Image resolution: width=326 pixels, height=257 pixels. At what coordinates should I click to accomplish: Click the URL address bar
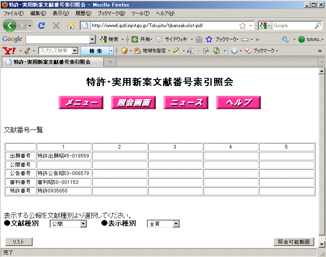163,26
